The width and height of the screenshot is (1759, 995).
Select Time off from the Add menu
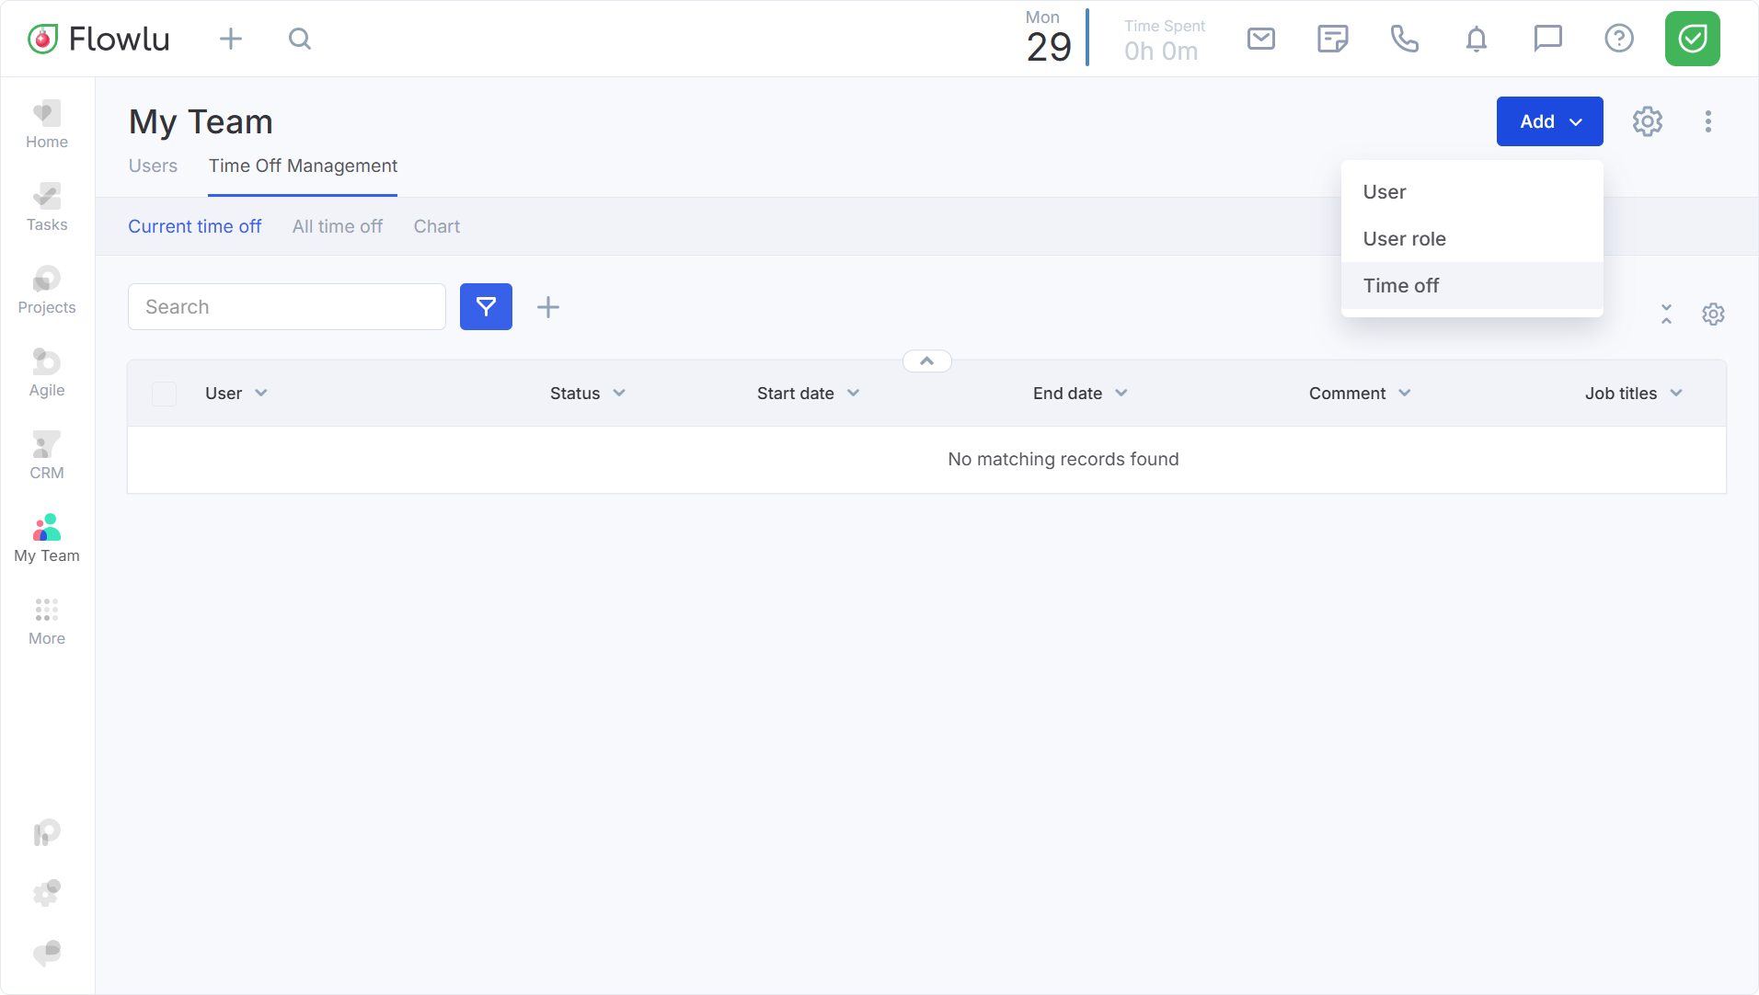[x=1400, y=286]
